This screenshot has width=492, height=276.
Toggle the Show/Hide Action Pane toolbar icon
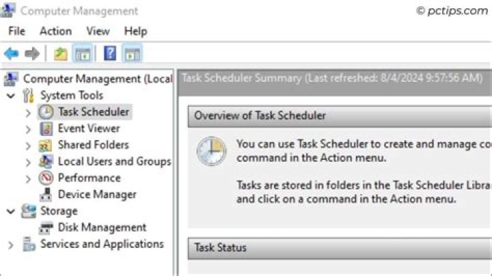[x=132, y=54]
